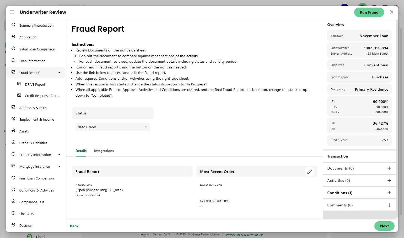Open the provider link
This screenshot has height=238, width=404.
click(x=88, y=195)
